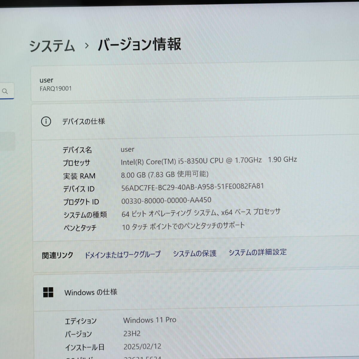
Task: Click the エディション label
Action: [x=81, y=321]
